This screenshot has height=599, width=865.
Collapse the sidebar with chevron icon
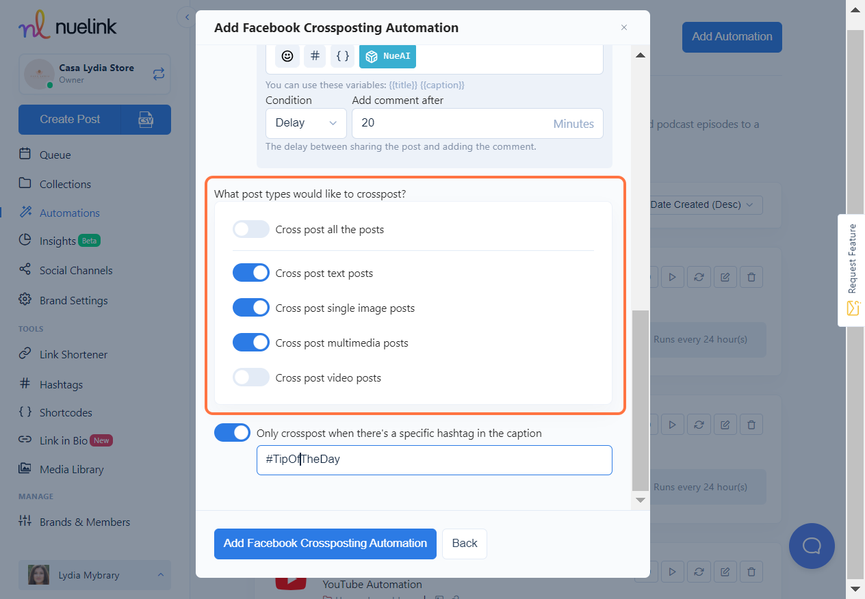[x=187, y=17]
